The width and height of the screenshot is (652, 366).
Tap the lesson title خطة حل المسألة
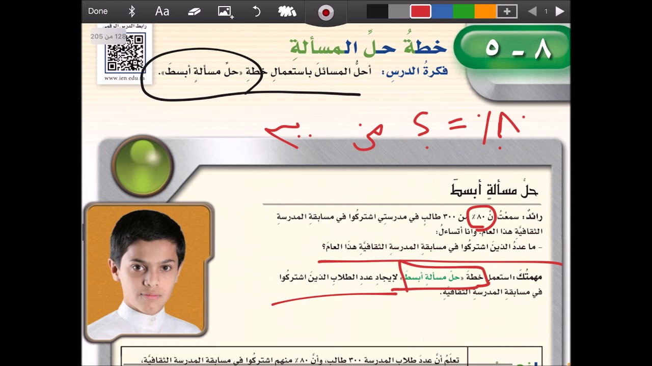tap(368, 47)
